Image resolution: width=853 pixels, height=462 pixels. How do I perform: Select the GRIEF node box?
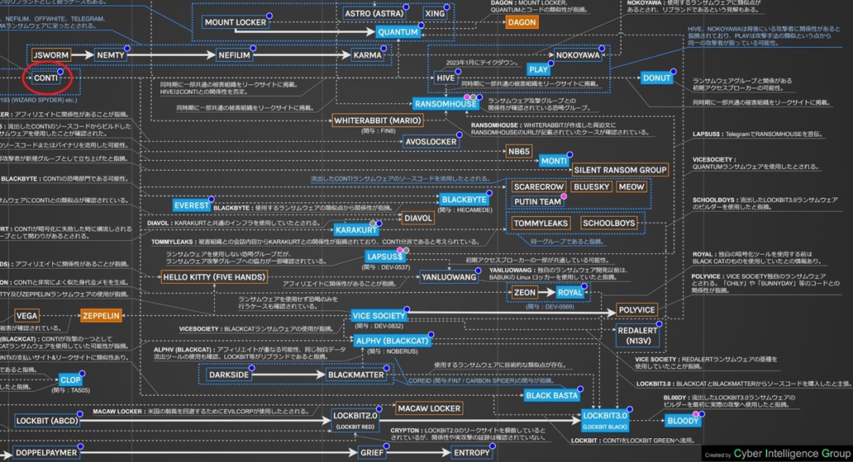point(372,452)
